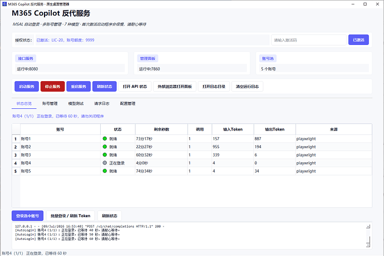The width and height of the screenshot is (384, 256).
Task: Click 外部浏览器打开面板 button
Action: [175, 87]
